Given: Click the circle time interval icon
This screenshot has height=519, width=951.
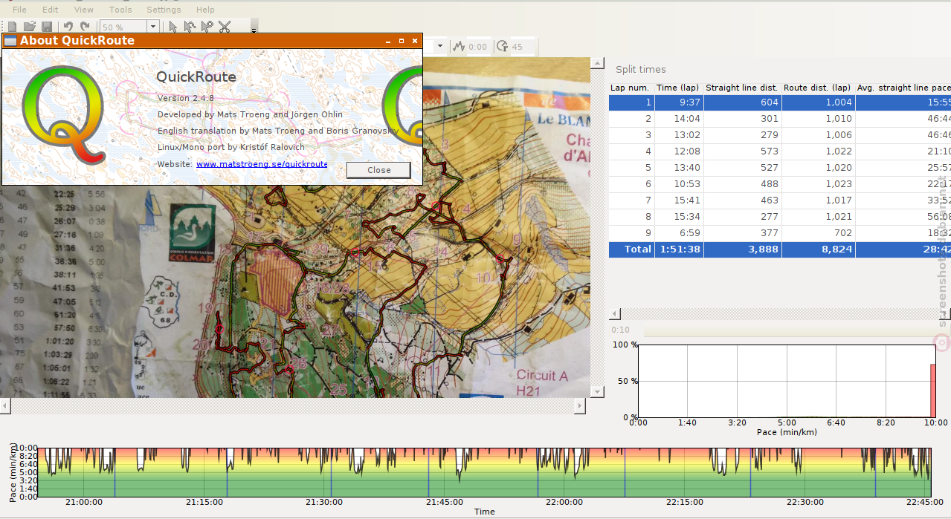Looking at the screenshot, I should pyautogui.click(x=503, y=46).
